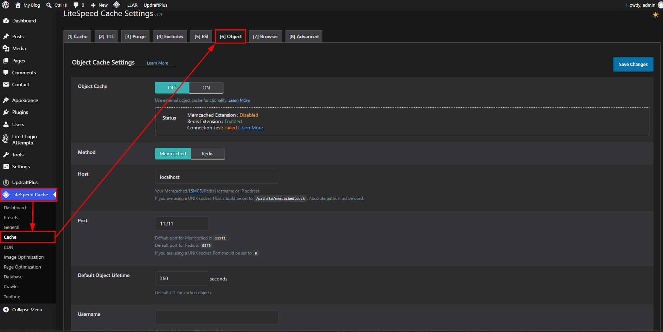Click the My Blog home icon

[x=18, y=5]
